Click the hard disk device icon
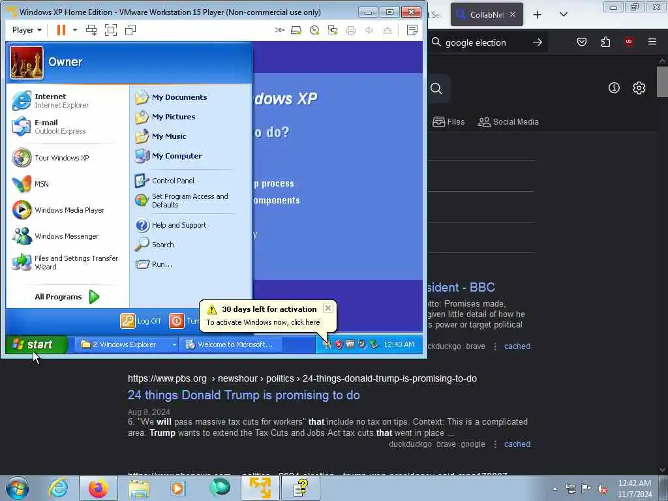The height and width of the screenshot is (501, 668). (x=296, y=30)
